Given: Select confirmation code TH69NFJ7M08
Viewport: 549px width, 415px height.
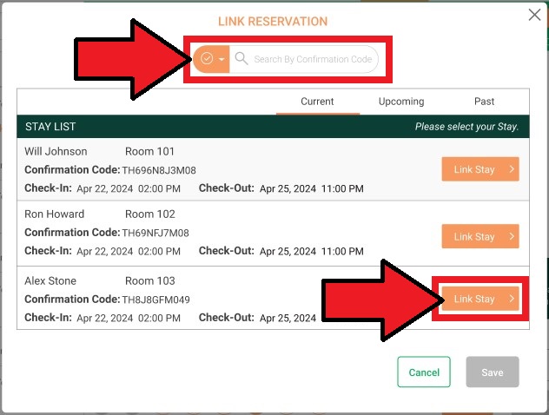Looking at the screenshot, I should (155, 233).
